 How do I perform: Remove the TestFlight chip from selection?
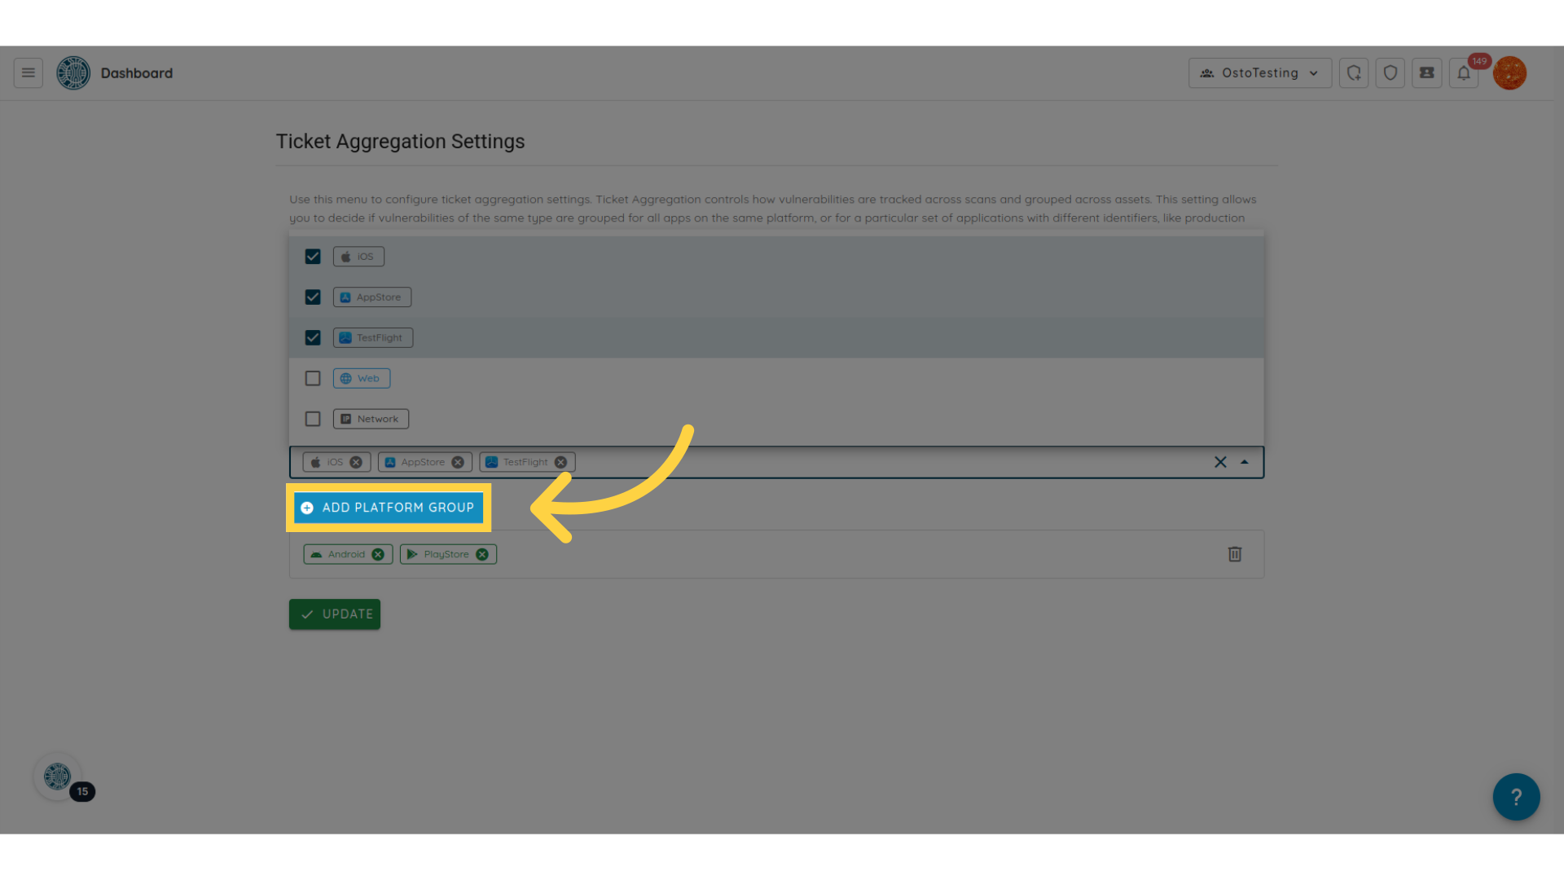560,462
